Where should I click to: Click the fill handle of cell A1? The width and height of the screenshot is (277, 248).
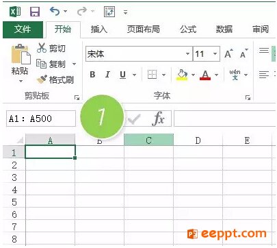click(75, 158)
